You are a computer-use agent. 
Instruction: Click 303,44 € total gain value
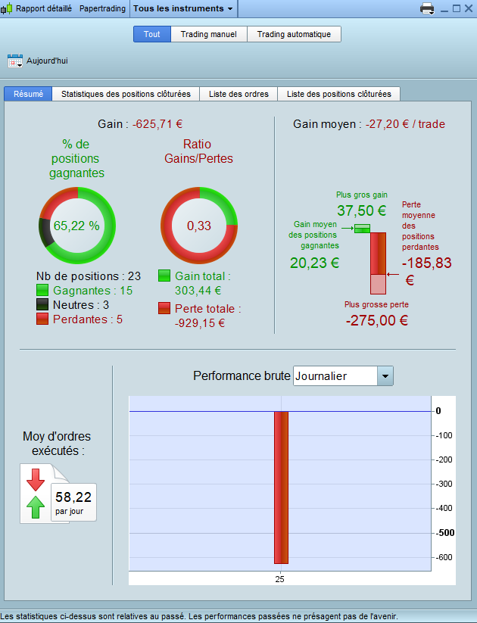tap(198, 291)
